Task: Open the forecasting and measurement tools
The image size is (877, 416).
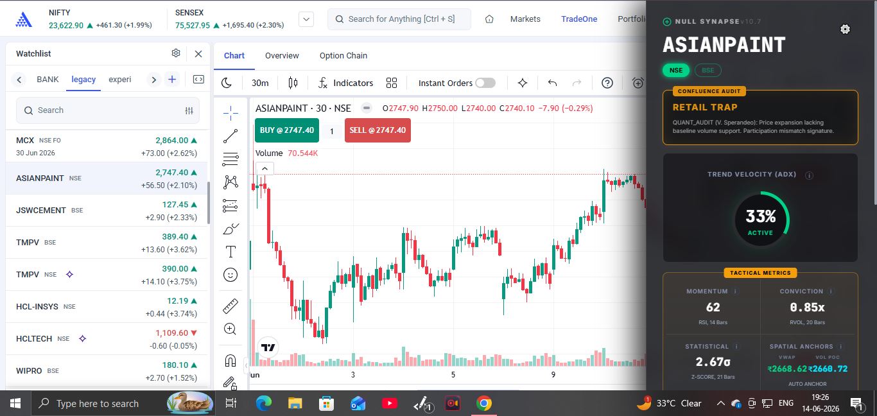Action: [230, 205]
